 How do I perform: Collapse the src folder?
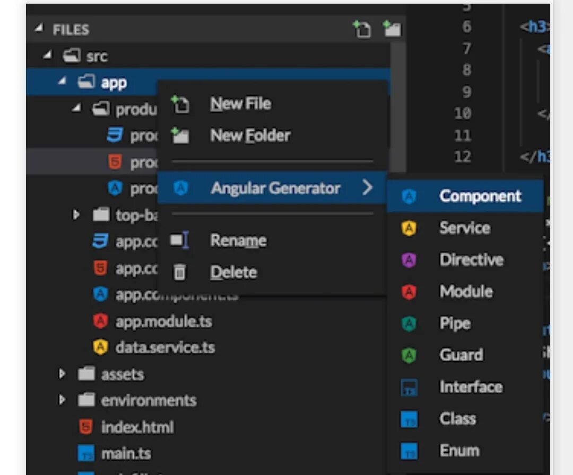[47, 56]
